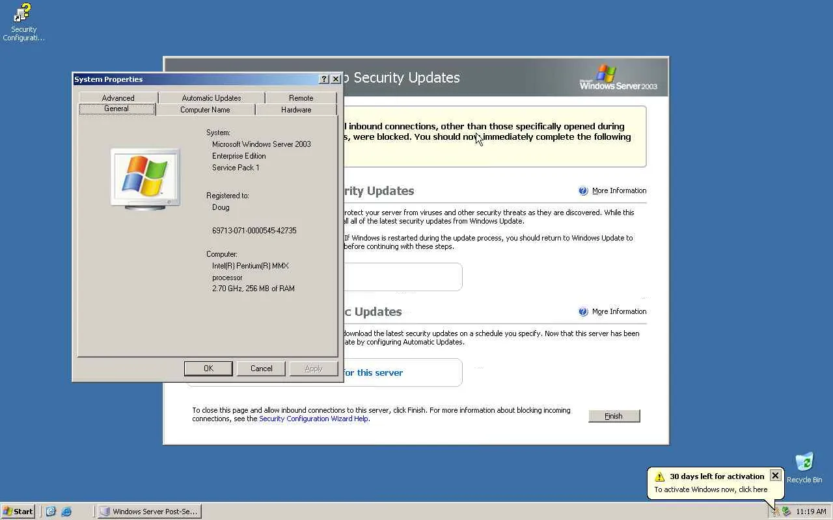Cancel the System Properties dialog

[262, 369]
